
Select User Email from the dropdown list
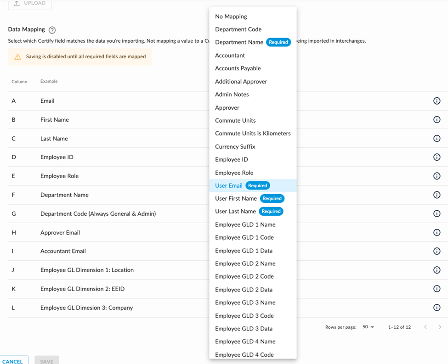[229, 185]
